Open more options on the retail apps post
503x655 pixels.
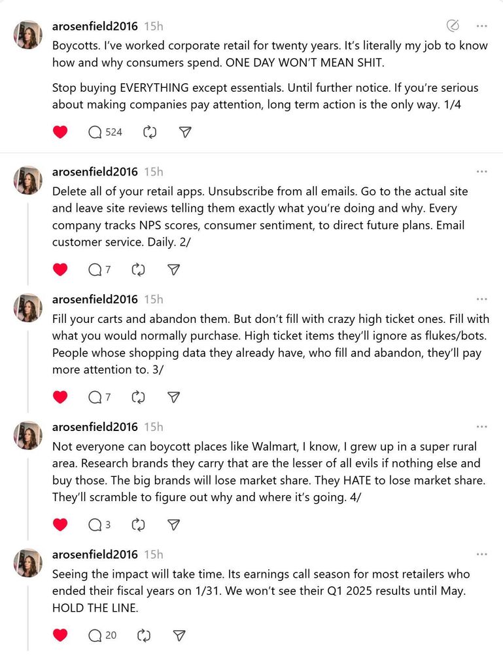tap(482, 172)
